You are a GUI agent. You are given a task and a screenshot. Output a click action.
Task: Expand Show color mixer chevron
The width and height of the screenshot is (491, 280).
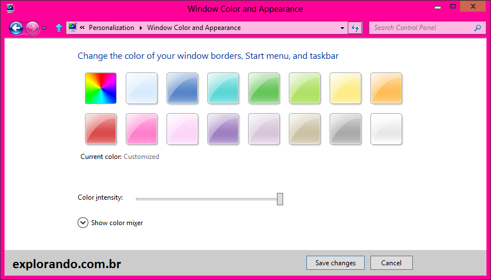point(83,223)
